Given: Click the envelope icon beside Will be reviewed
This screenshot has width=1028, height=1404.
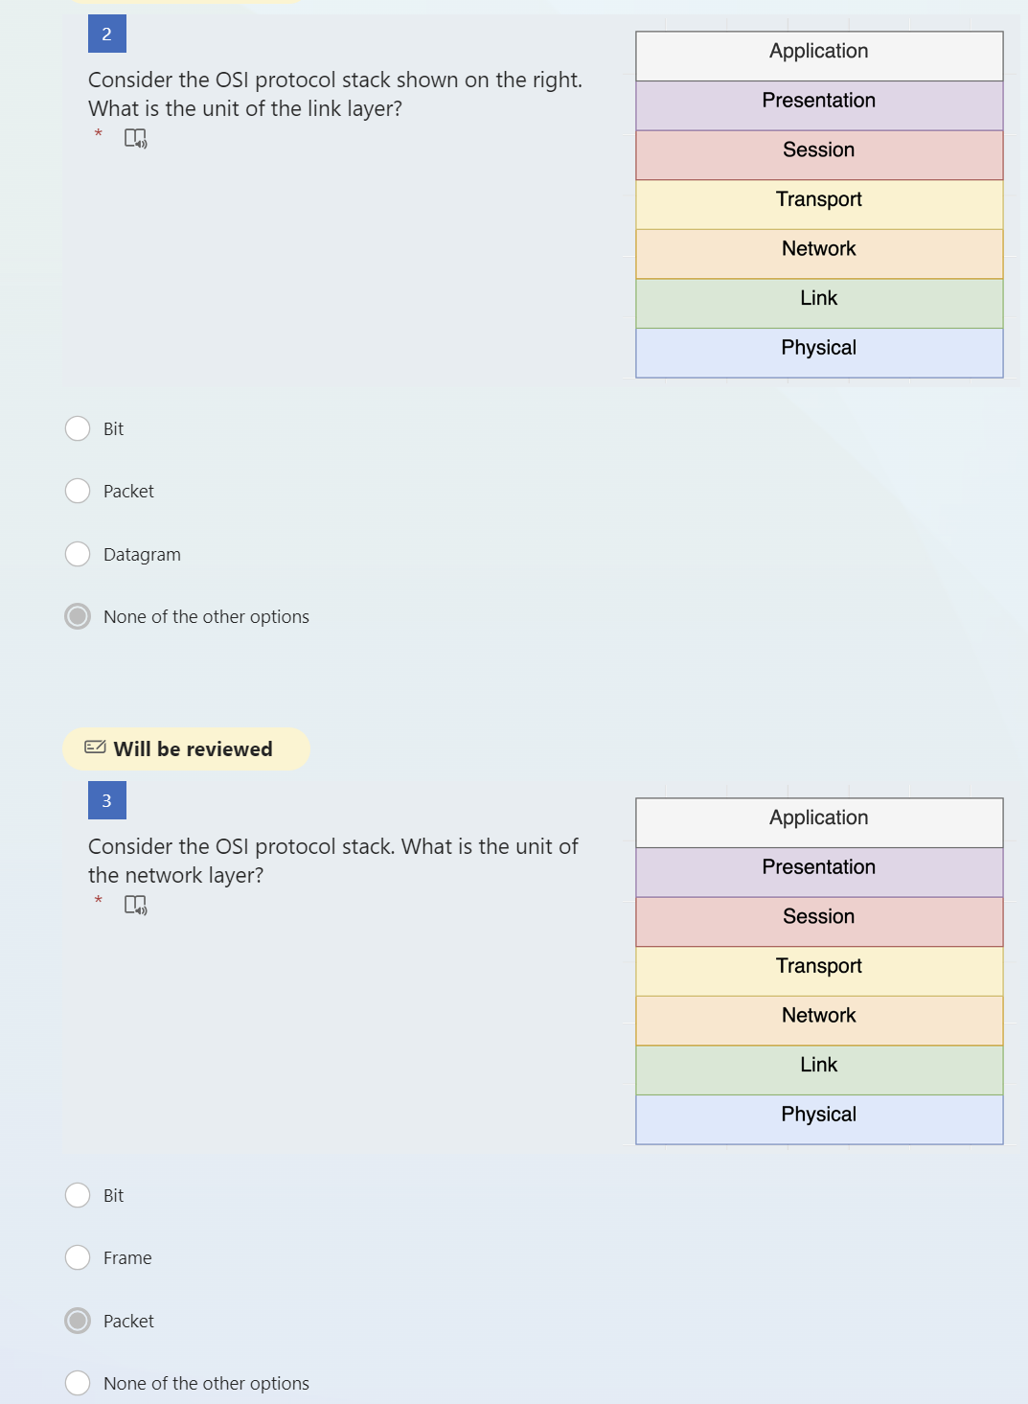Looking at the screenshot, I should tap(94, 748).
